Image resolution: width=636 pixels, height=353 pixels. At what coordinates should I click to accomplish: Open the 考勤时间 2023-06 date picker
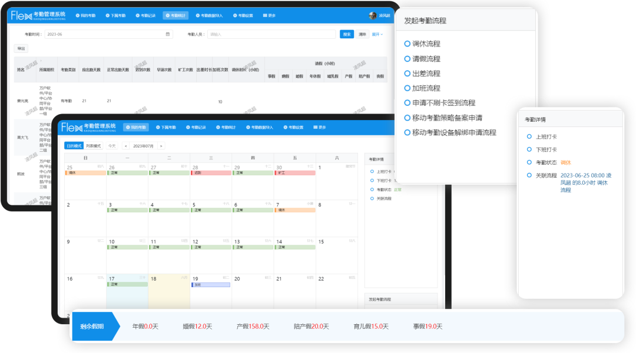[x=106, y=34]
